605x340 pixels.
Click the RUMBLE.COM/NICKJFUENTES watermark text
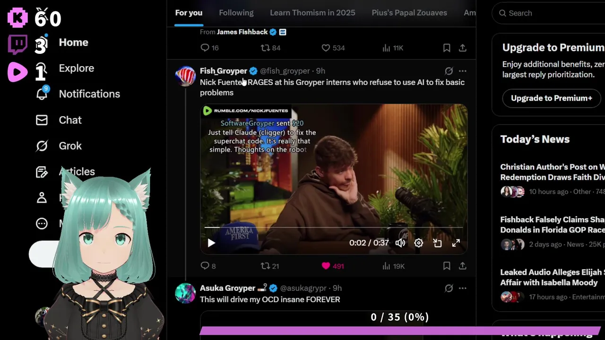click(x=251, y=110)
